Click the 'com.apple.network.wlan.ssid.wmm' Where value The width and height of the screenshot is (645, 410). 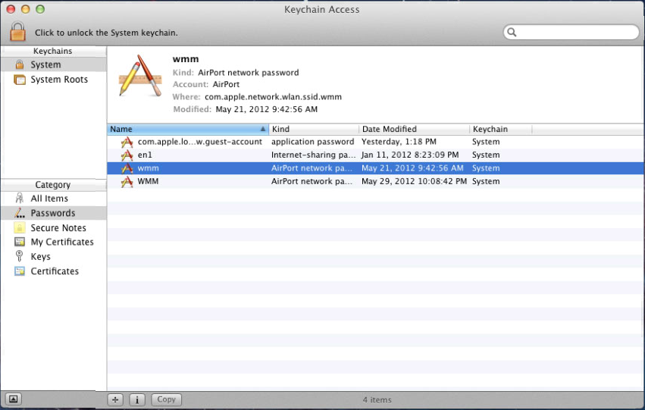click(x=273, y=97)
